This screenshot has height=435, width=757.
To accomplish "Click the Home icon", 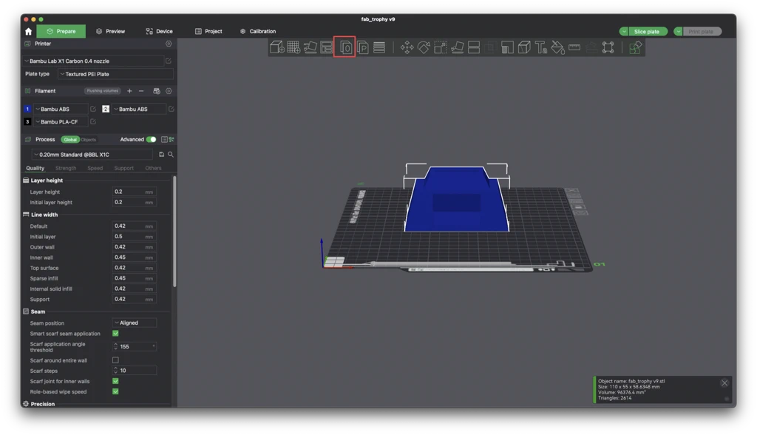I will coord(29,31).
